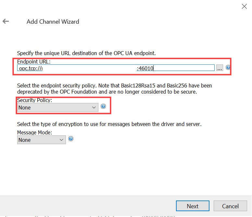
Task: Click the back arrow in the wizard
Action: pos(6,21)
